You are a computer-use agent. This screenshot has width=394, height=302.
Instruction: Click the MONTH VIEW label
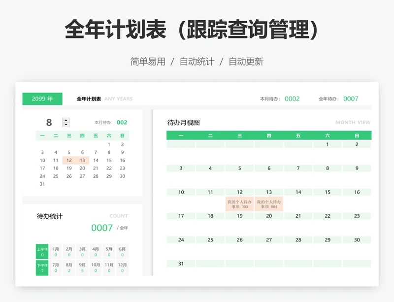coord(353,123)
